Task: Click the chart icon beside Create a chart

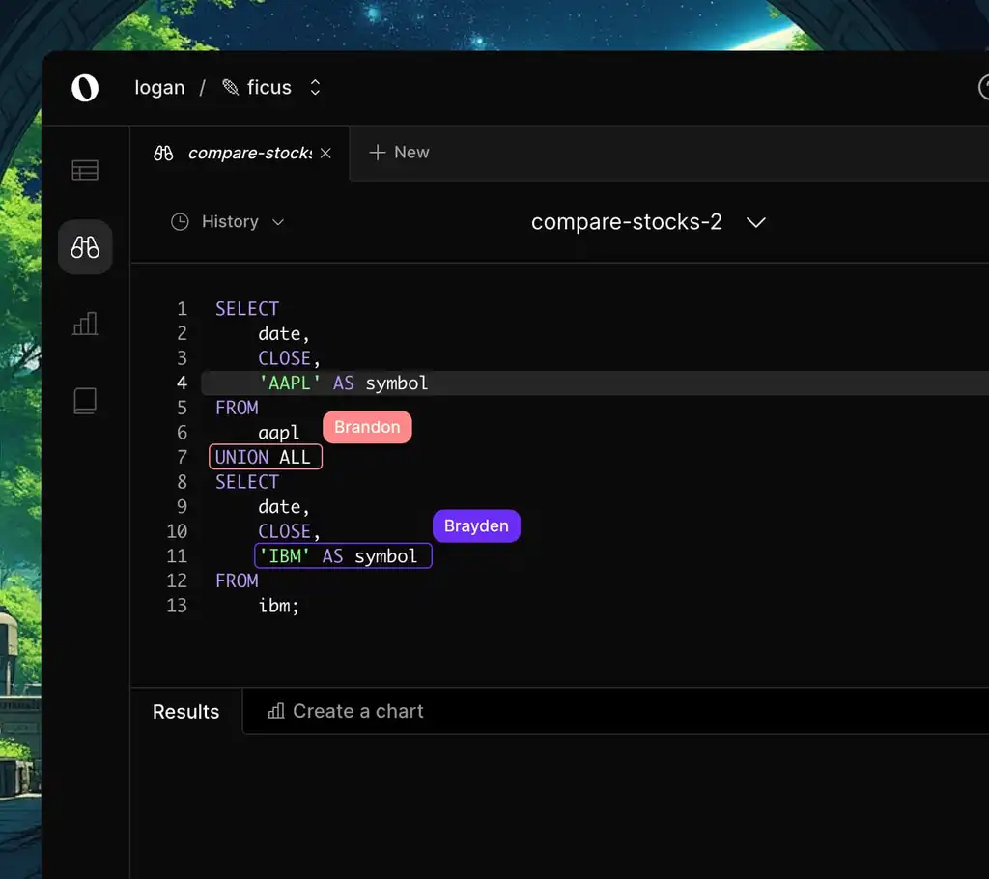Action: point(275,711)
